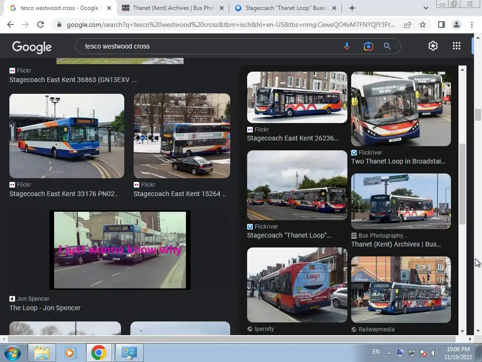Go to Google home via logo

[x=32, y=47]
